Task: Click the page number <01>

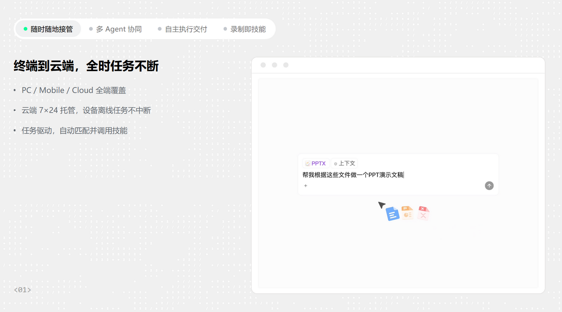Action: tap(22, 290)
